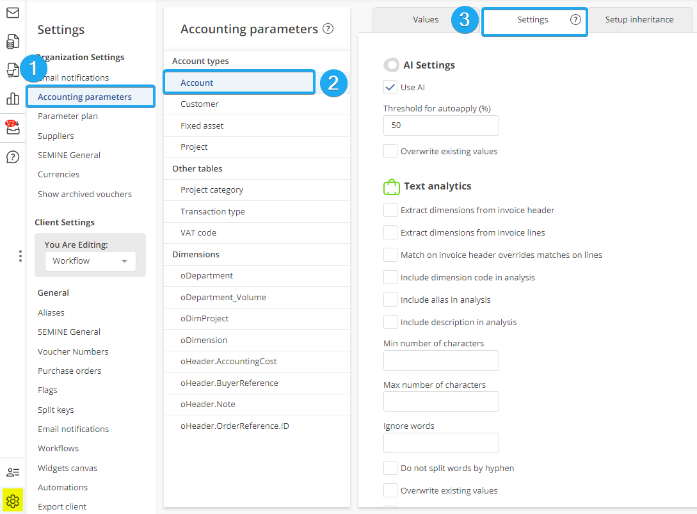Enable Extract dimensions from invoice header
The image size is (697, 514).
tap(390, 210)
